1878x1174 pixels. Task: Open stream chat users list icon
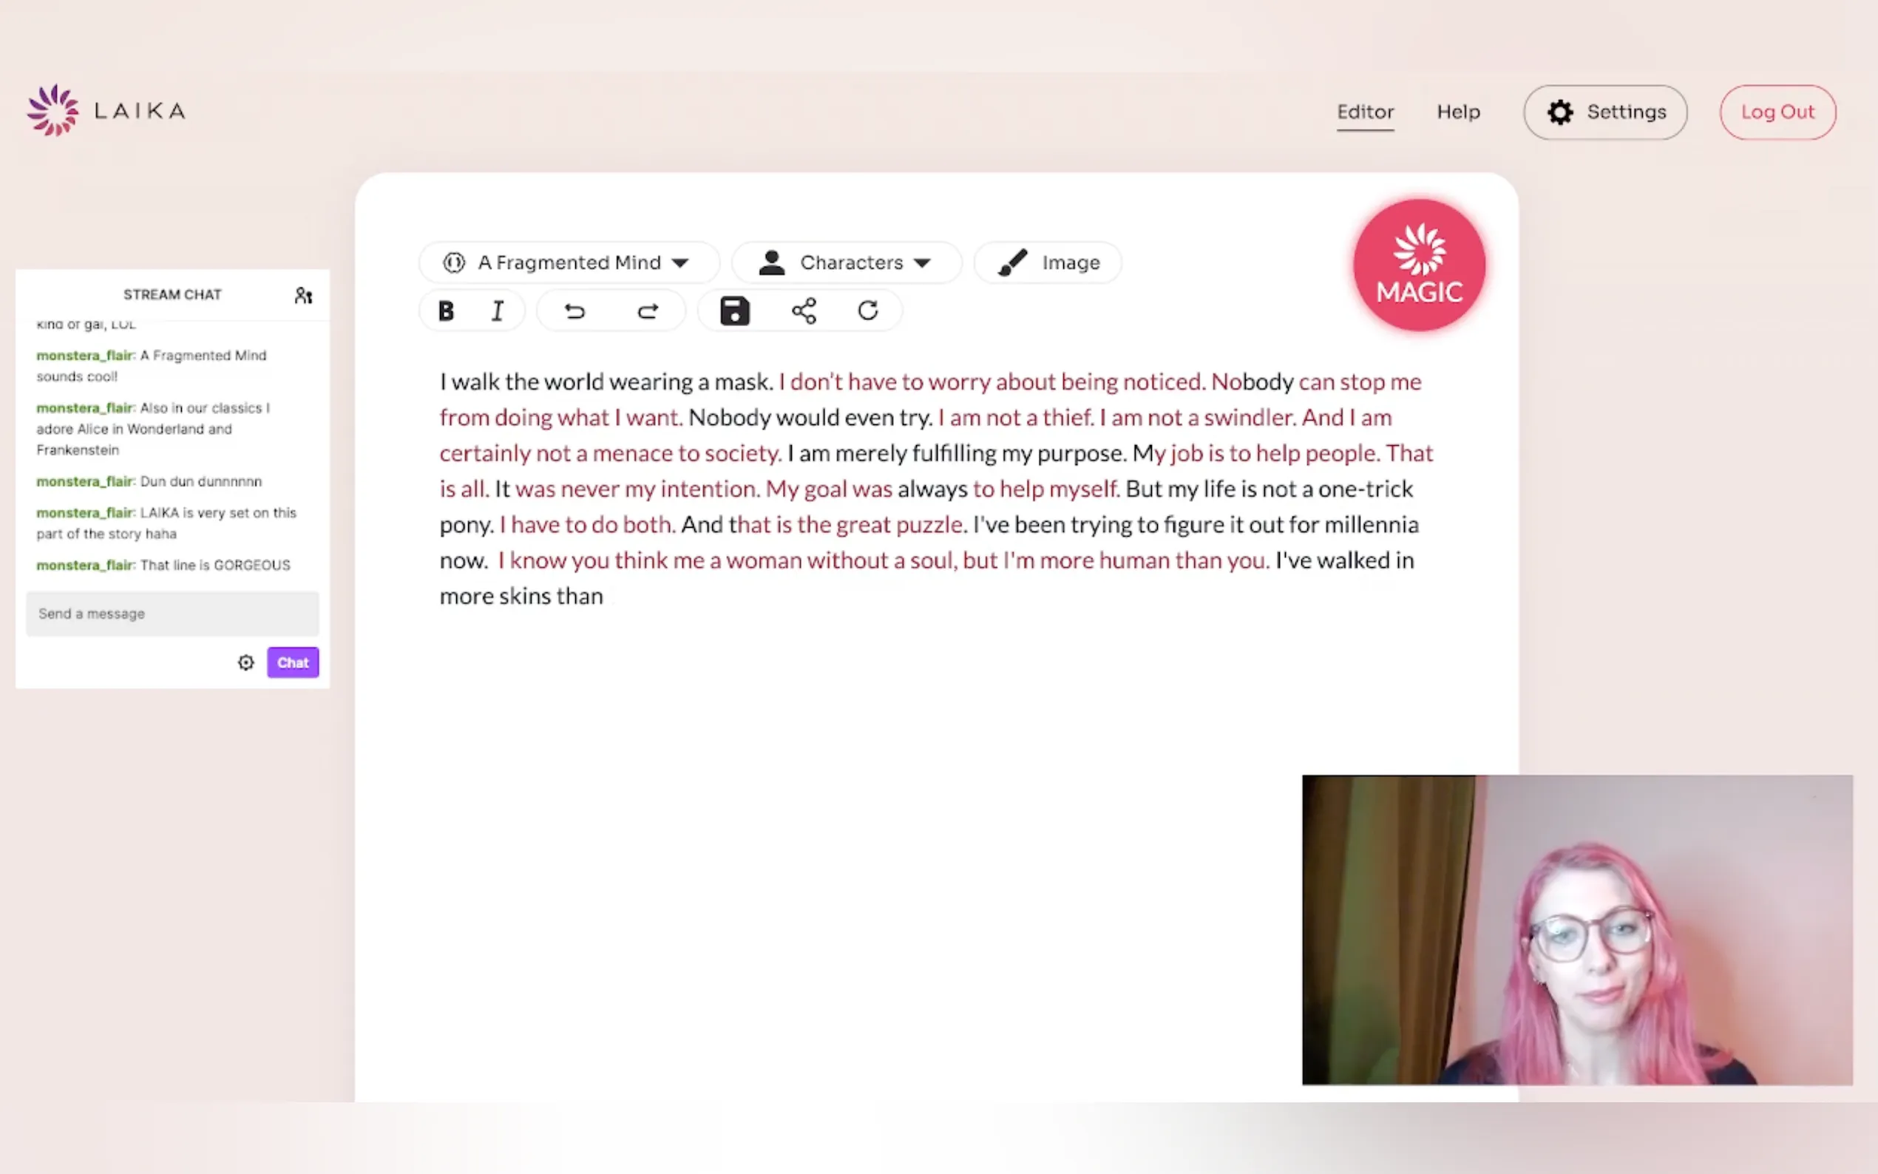point(304,296)
